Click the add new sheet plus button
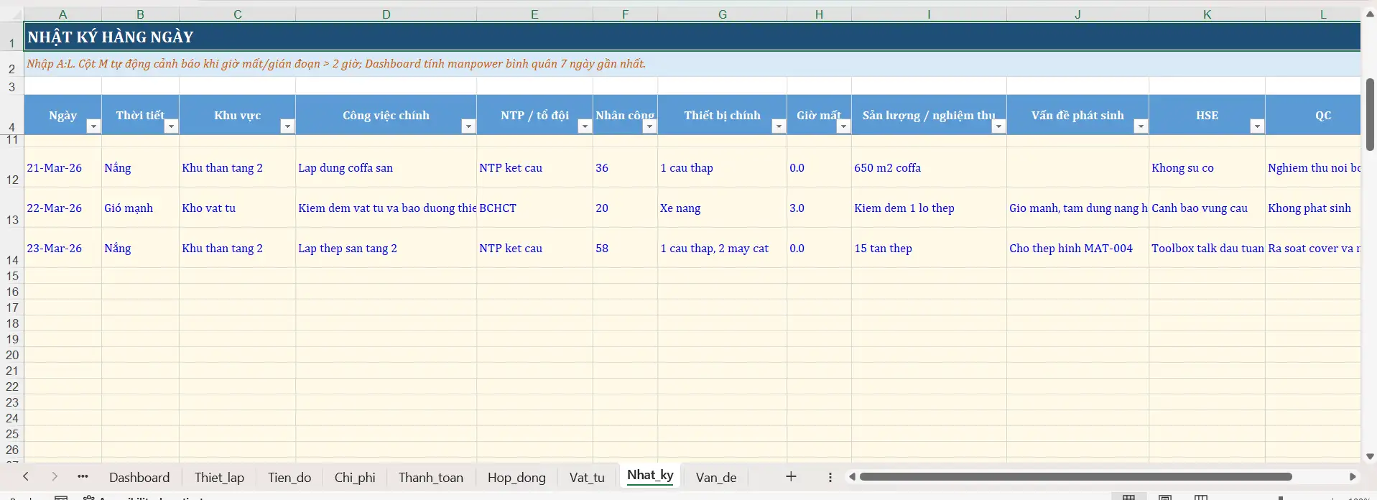The height and width of the screenshot is (500, 1377). pyautogui.click(x=791, y=477)
